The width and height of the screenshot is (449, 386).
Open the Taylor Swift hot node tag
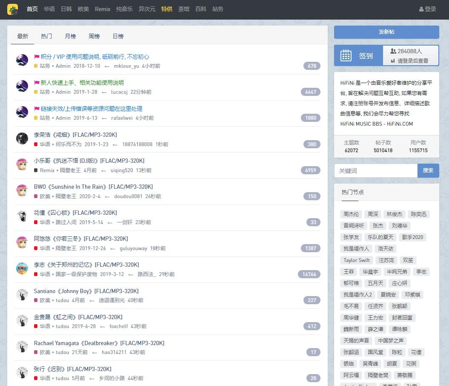coord(357,260)
